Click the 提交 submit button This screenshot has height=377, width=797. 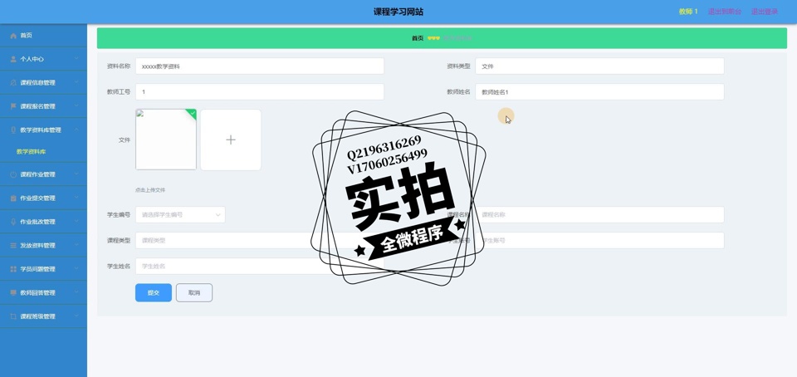(x=154, y=293)
